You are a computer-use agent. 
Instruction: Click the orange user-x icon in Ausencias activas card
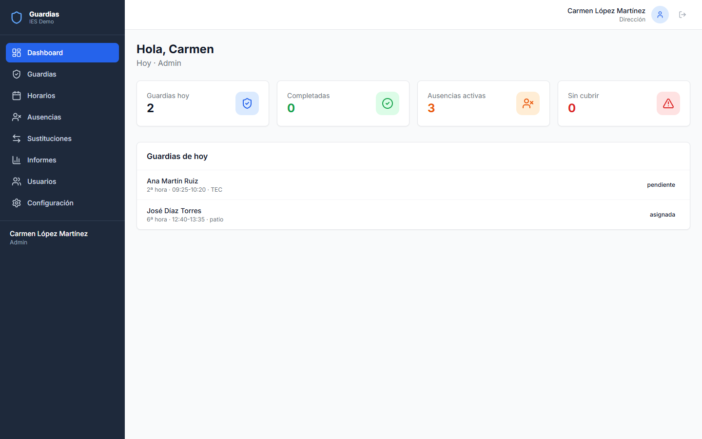(528, 103)
